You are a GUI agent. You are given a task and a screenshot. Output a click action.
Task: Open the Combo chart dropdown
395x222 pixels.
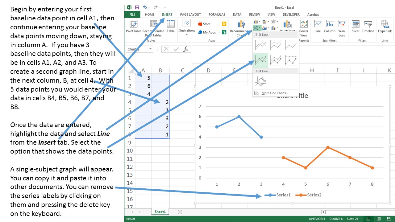point(275,28)
